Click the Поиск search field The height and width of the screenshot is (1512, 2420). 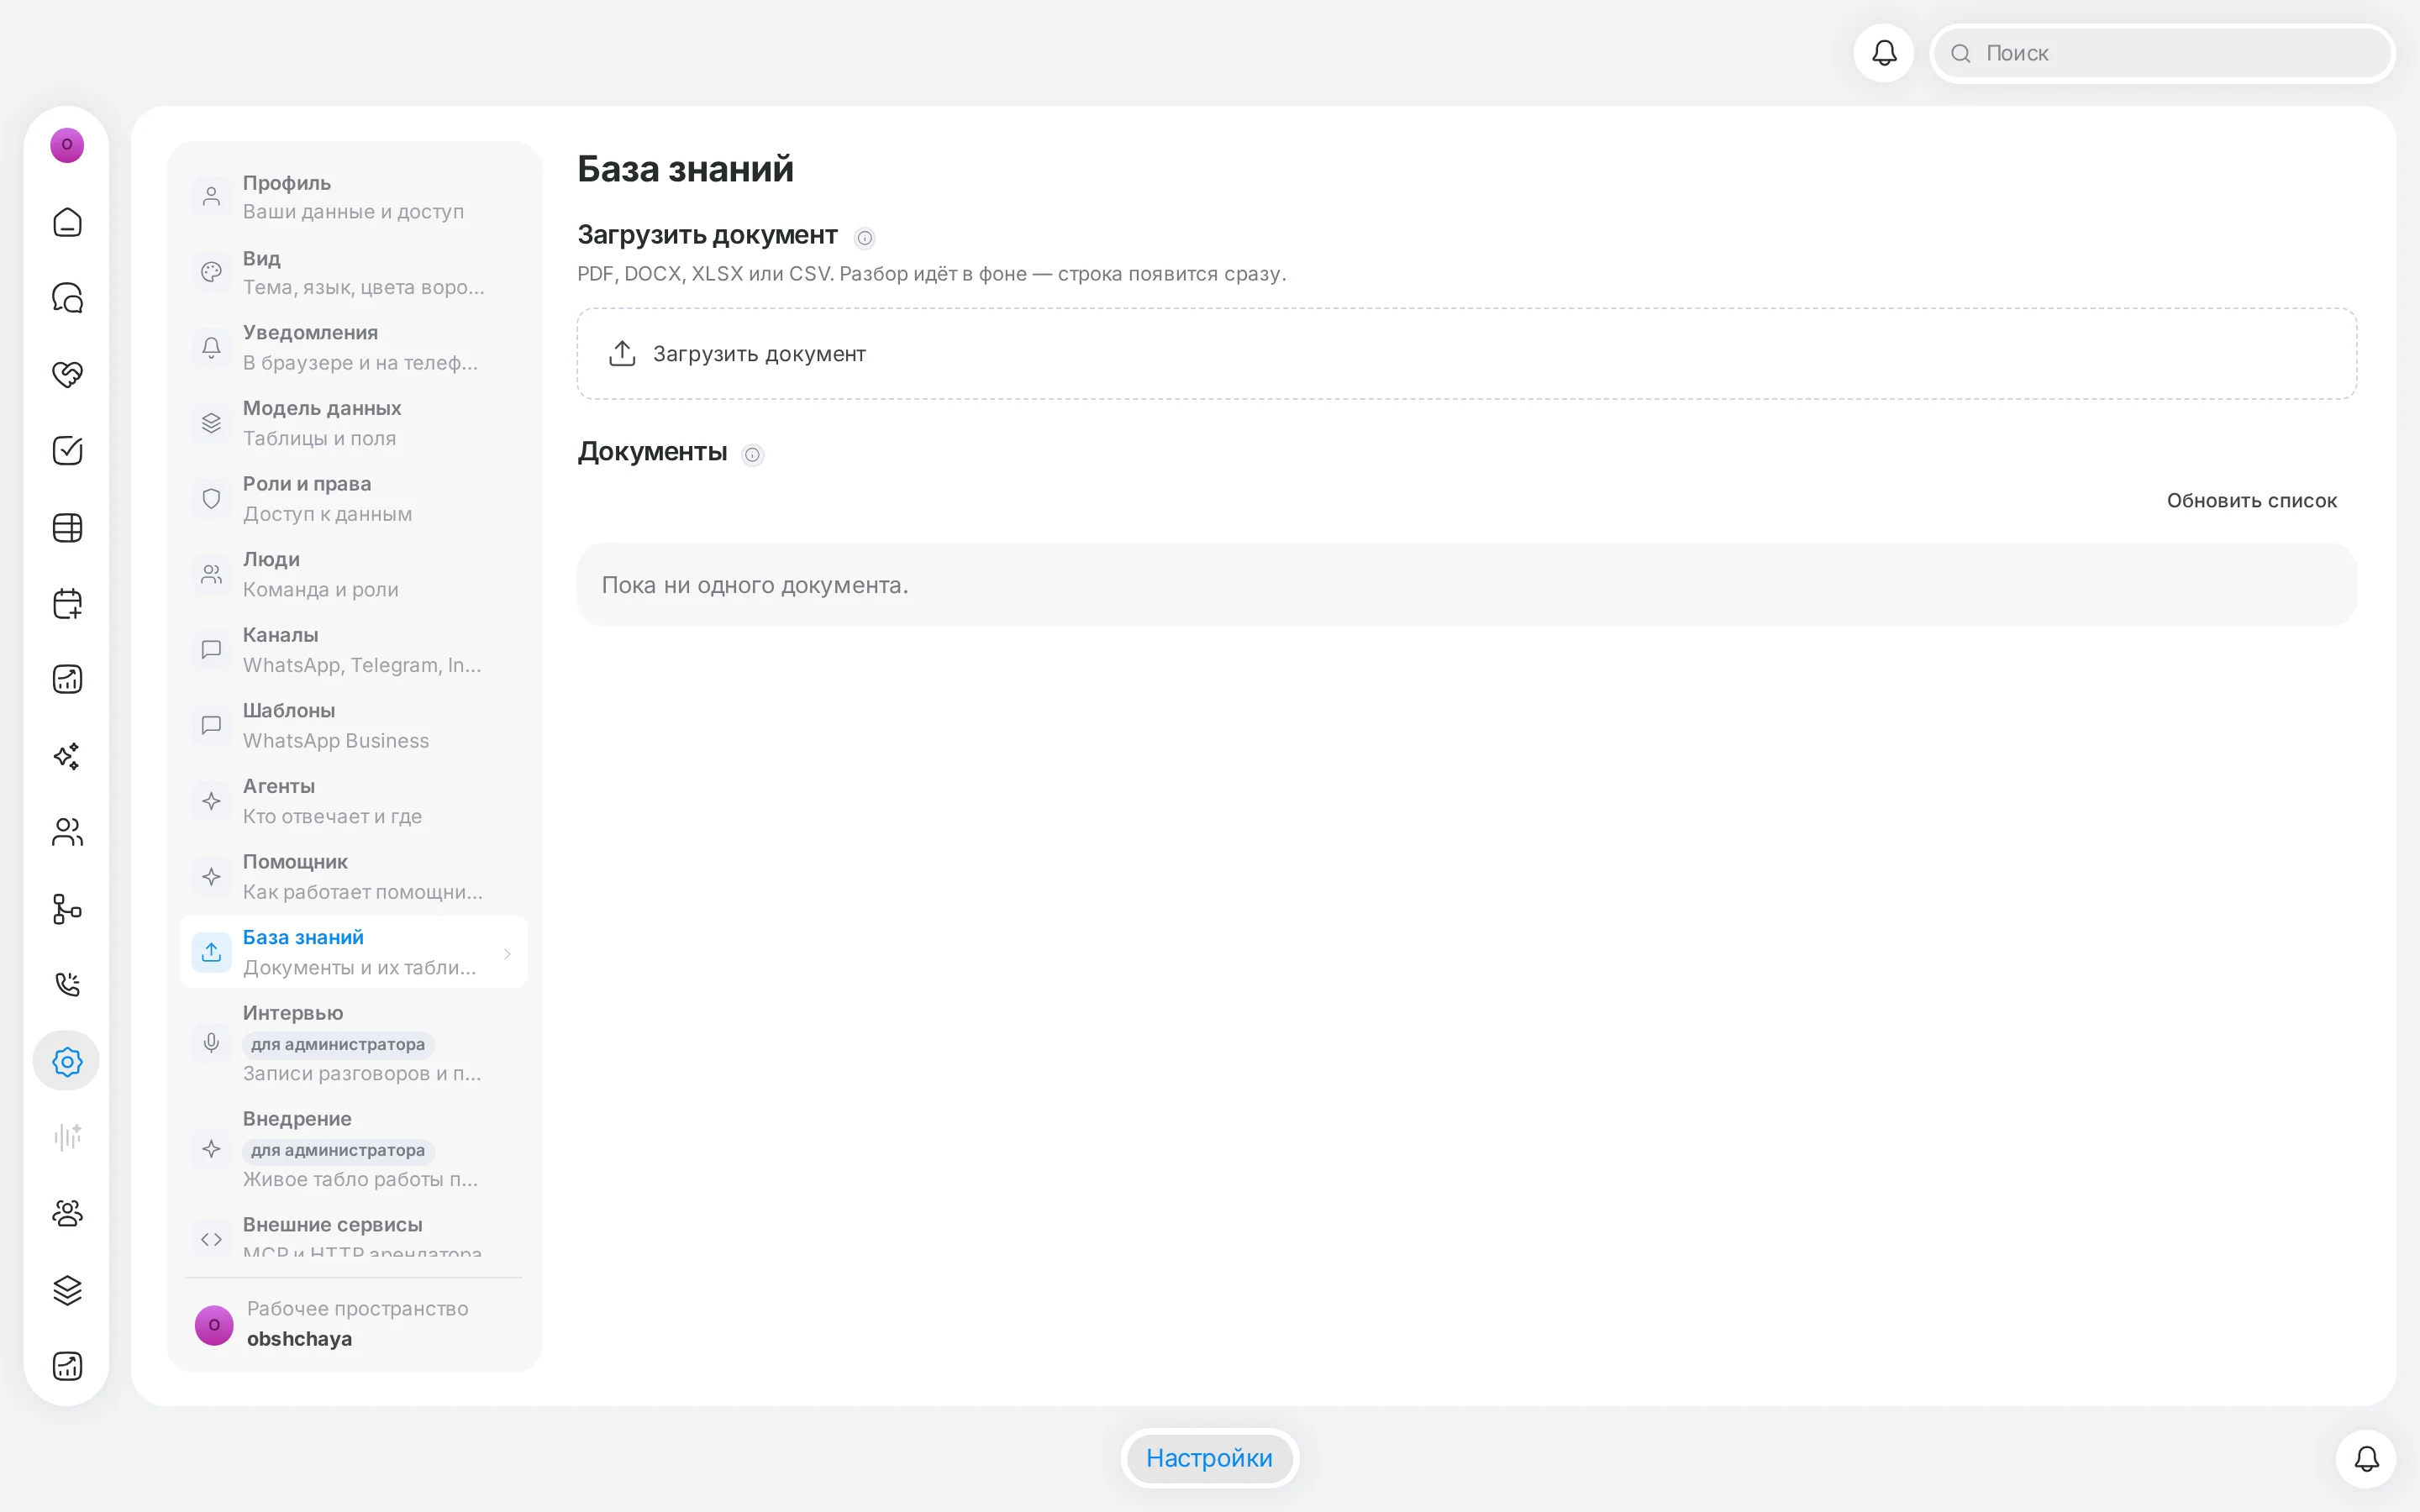tap(2162, 53)
